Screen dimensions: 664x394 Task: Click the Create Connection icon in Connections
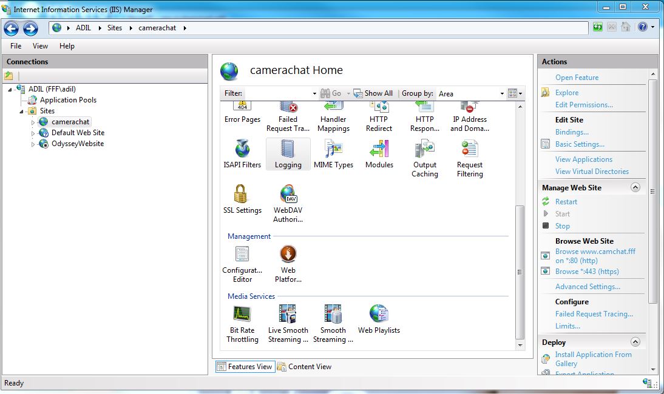tap(9, 76)
